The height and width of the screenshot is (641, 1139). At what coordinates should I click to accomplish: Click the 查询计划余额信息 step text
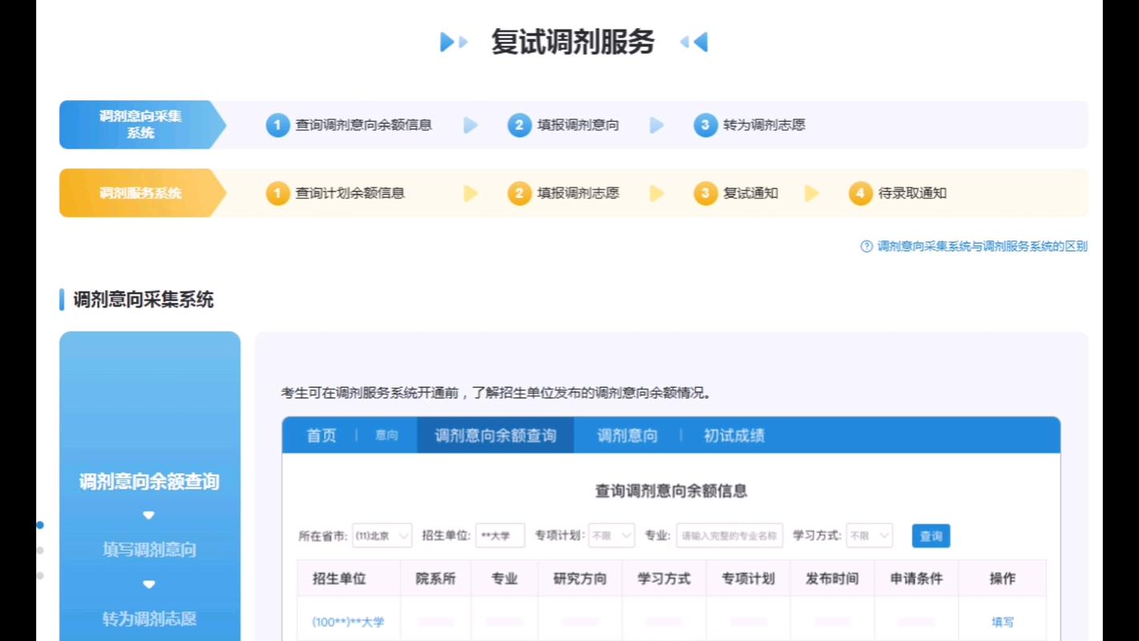click(x=350, y=193)
